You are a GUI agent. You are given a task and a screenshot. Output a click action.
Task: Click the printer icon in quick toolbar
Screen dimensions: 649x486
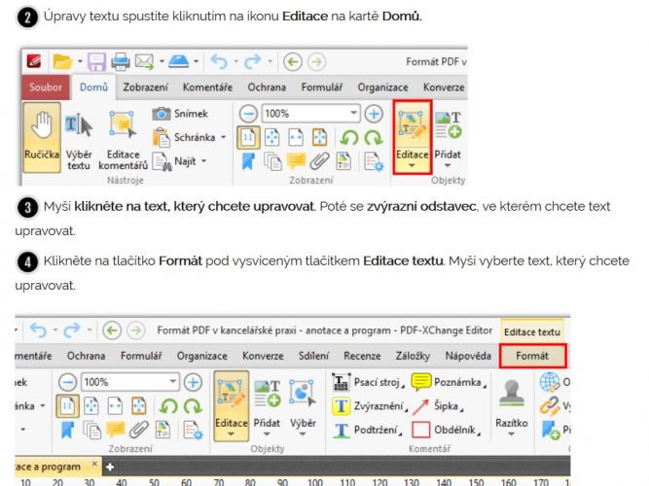pyautogui.click(x=121, y=62)
